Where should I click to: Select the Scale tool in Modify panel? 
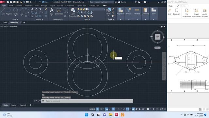(36, 16)
